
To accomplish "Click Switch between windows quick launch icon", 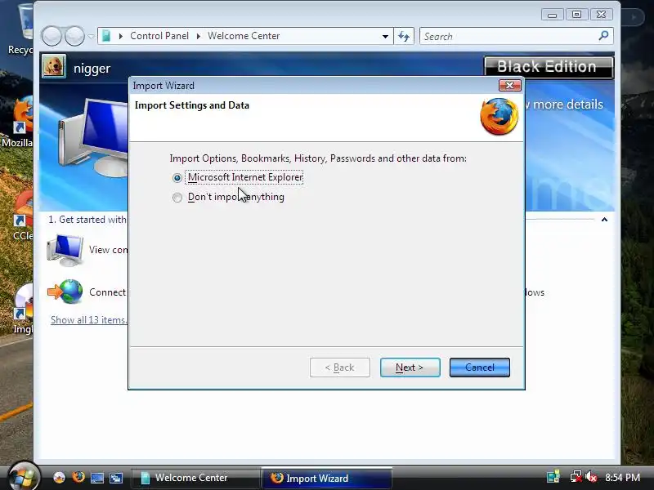I will pyautogui.click(x=116, y=478).
